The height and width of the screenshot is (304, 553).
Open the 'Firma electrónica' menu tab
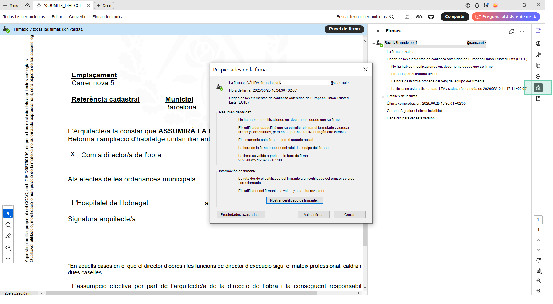tap(108, 17)
